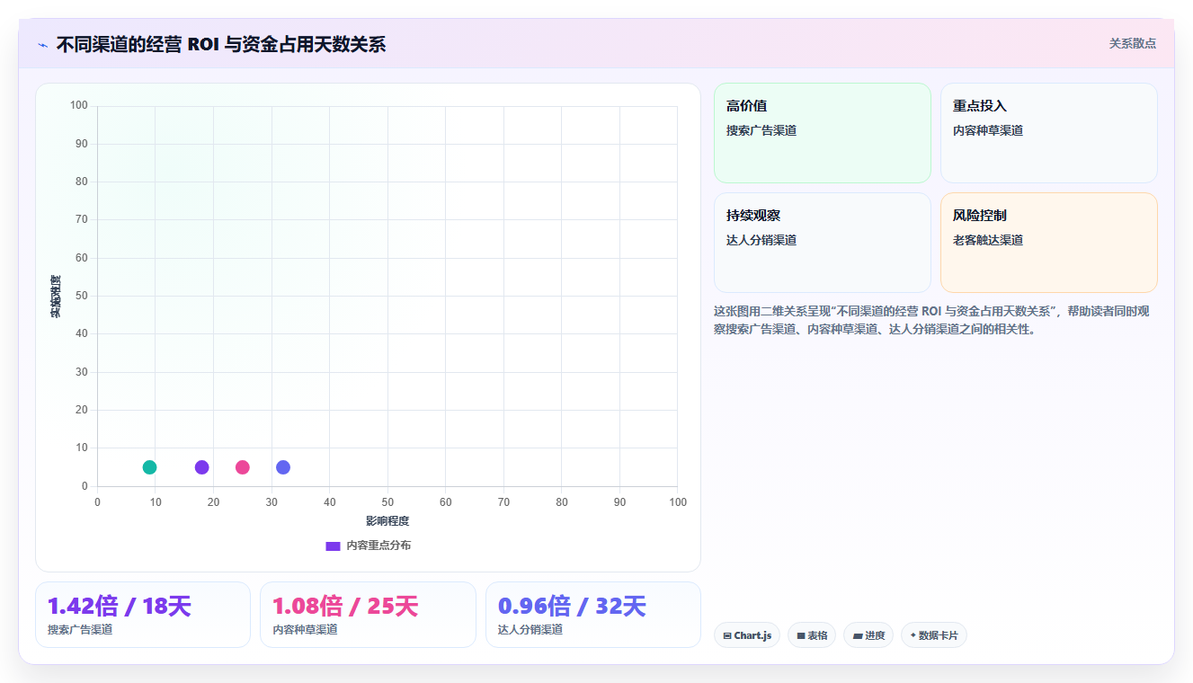
Task: Click 搜索广告渠道 label under 1.42倍 metric
Action: coord(80,629)
